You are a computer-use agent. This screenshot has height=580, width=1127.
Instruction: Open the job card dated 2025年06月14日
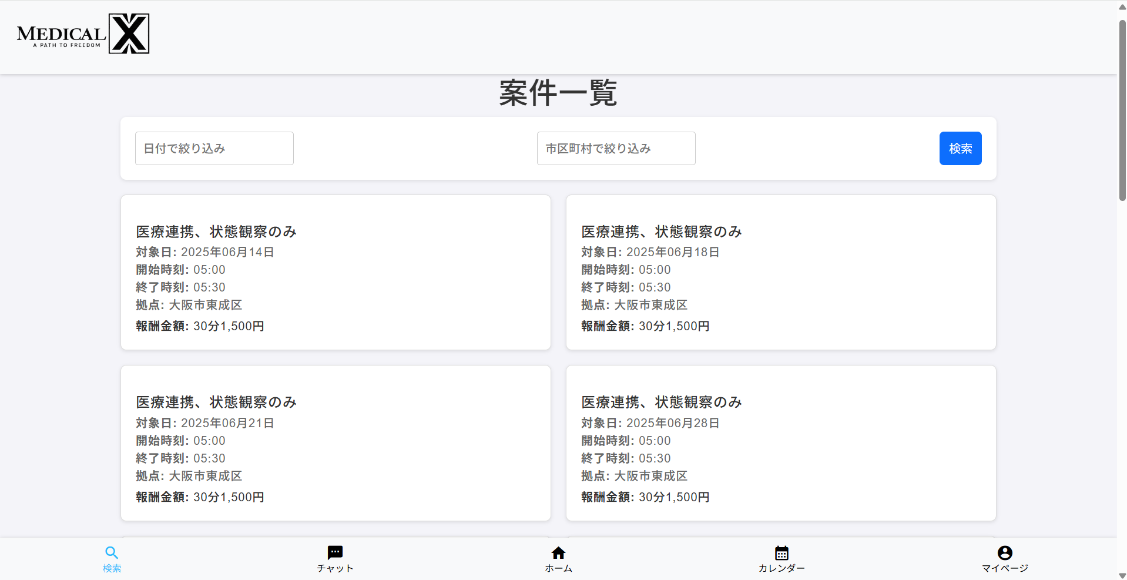(336, 273)
